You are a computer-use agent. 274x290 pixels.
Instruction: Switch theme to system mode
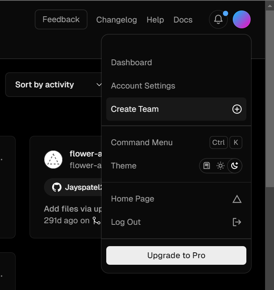[x=207, y=166]
